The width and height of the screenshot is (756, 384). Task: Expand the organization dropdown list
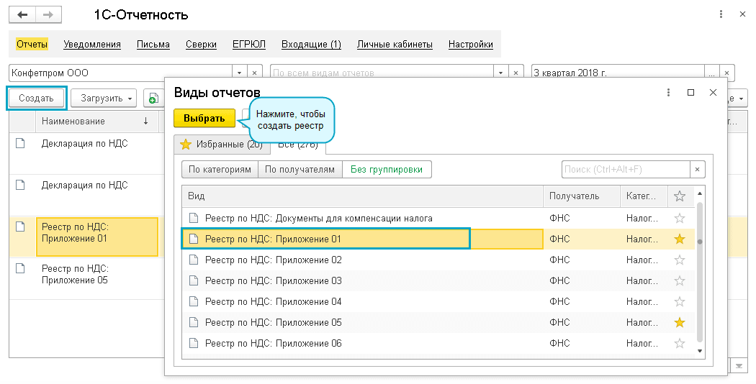(x=240, y=73)
